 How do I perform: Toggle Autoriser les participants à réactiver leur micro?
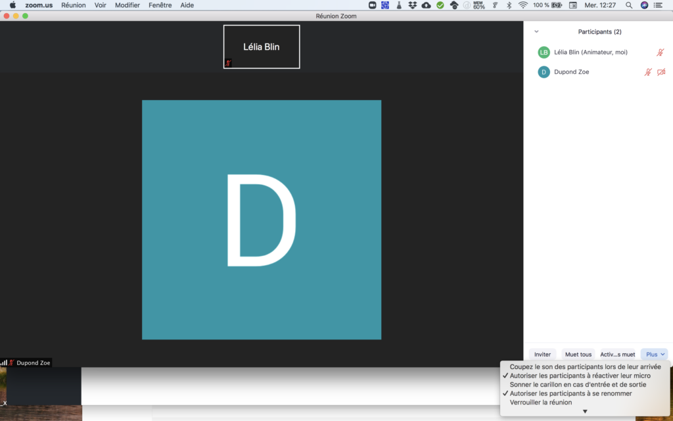pyautogui.click(x=585, y=376)
